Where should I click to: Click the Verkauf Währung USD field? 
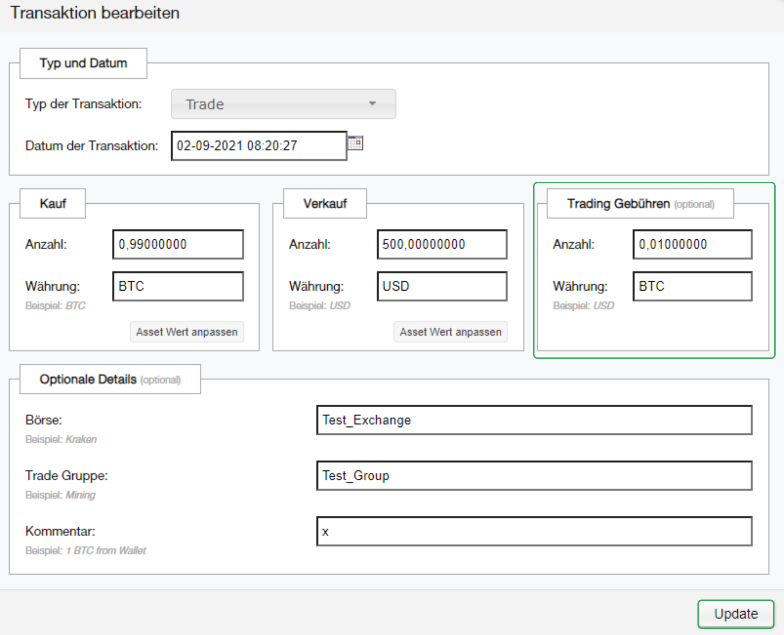click(x=442, y=286)
